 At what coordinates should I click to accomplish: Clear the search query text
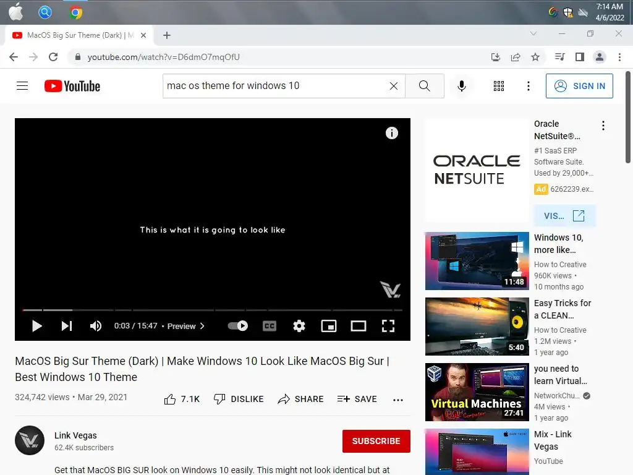tap(394, 85)
